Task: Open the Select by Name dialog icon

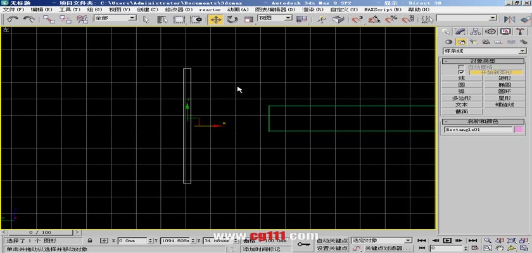Action: (x=162, y=20)
